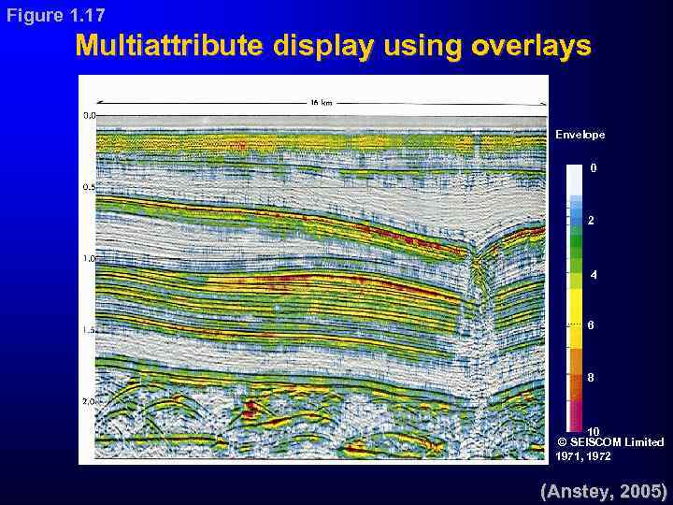
Task: Pick the orange segment of Envelope colorbar
Action: [x=574, y=374]
